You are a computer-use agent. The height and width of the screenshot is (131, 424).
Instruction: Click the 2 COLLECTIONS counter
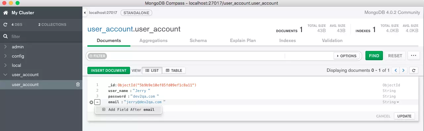point(52,24)
